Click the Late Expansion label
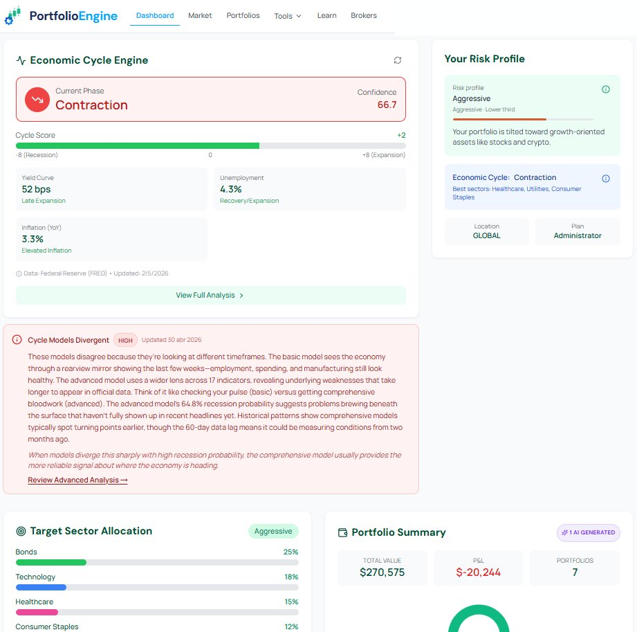The height and width of the screenshot is (632, 637). coord(44,201)
